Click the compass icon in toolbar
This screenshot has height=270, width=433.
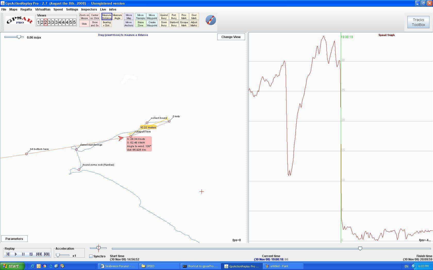pyautogui.click(x=211, y=20)
